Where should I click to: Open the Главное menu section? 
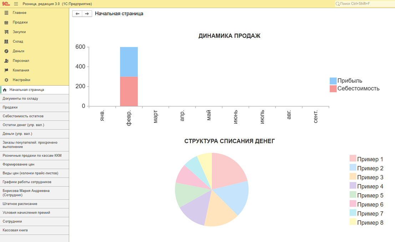click(x=20, y=13)
